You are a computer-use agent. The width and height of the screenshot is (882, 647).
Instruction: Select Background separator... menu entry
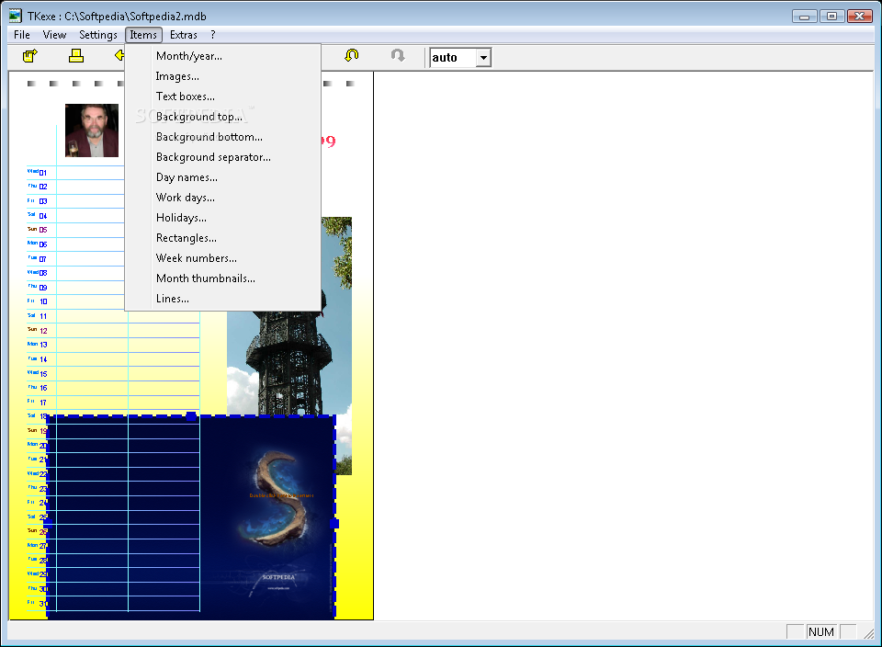(x=222, y=157)
